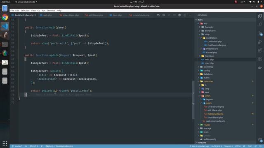Open the magnifier app in the dock
The width and height of the screenshot is (264, 148).
(5, 62)
